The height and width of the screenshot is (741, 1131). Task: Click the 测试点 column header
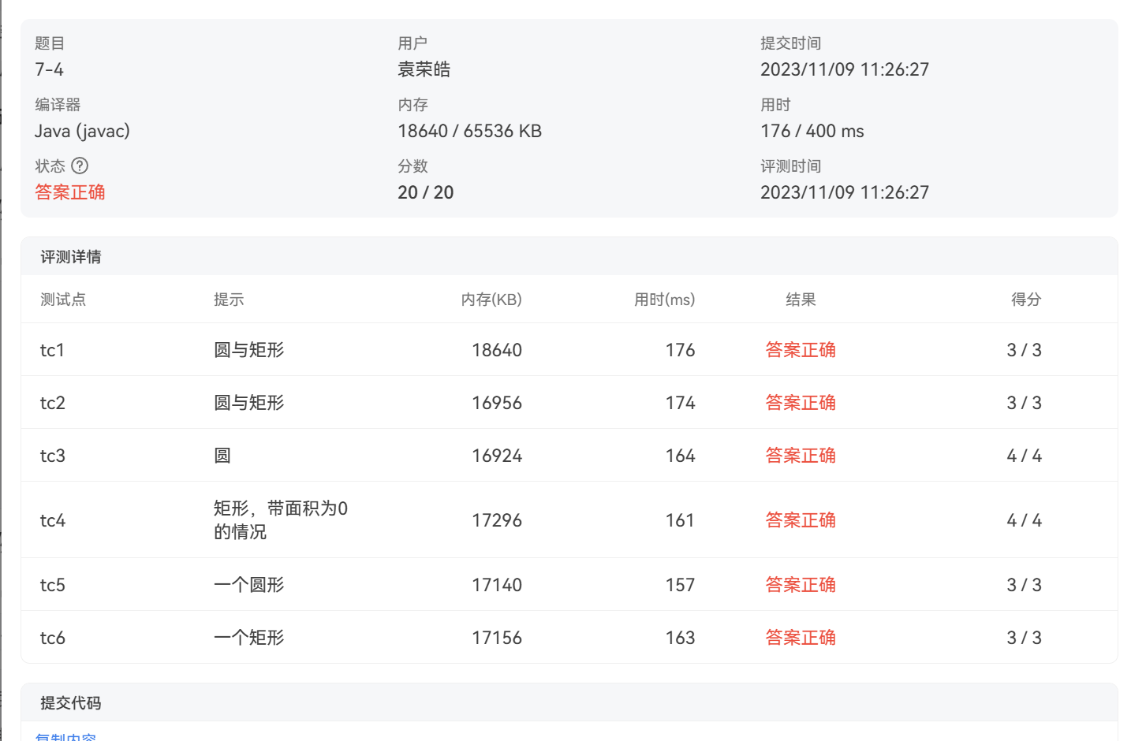tap(63, 300)
